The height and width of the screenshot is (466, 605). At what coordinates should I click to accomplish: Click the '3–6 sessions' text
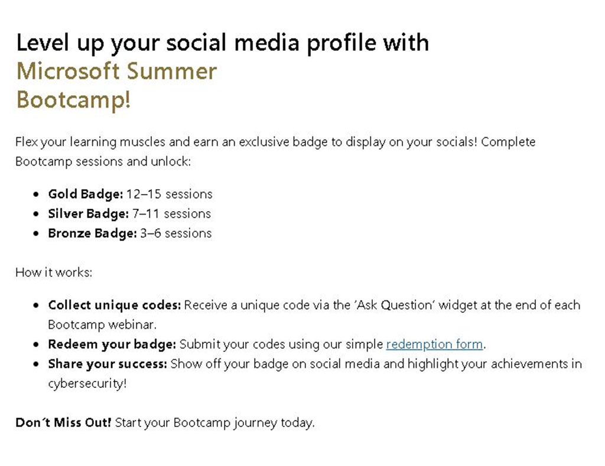point(176,233)
